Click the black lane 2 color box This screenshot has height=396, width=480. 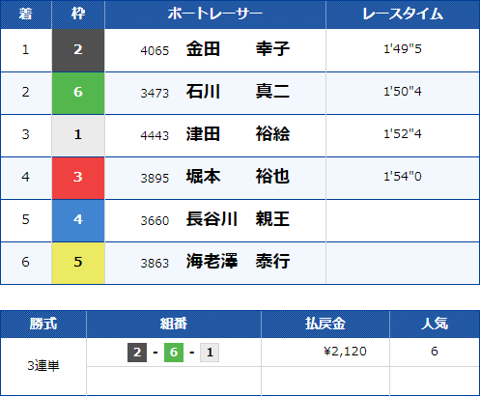78,50
